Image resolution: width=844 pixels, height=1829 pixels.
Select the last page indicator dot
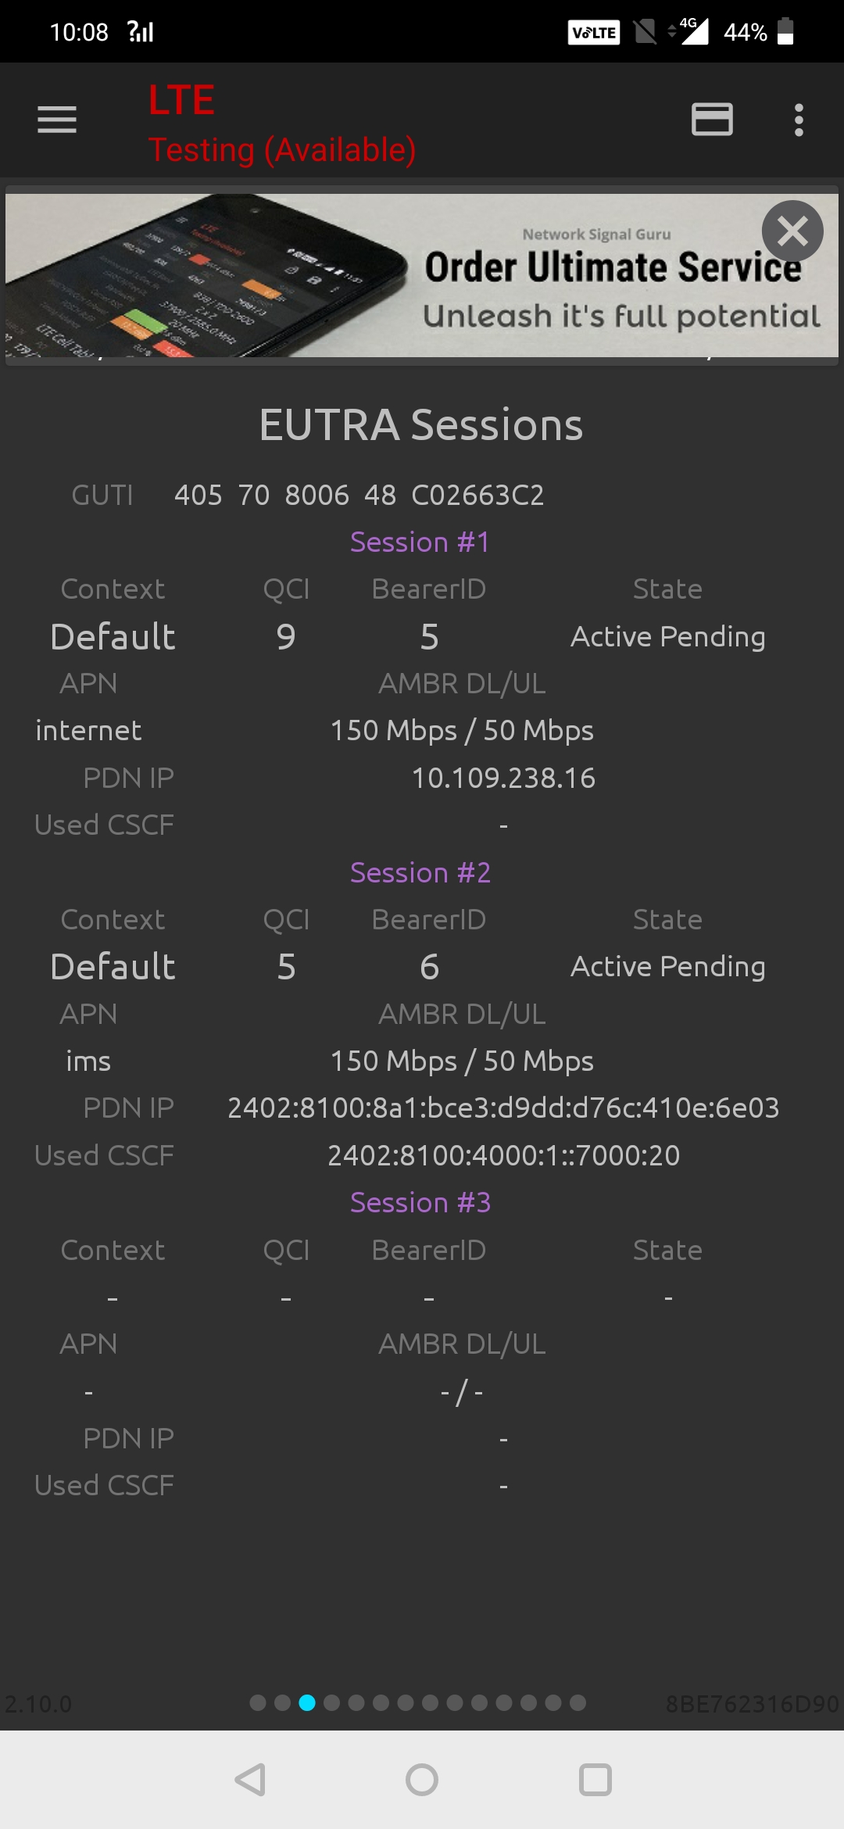[x=578, y=1702]
